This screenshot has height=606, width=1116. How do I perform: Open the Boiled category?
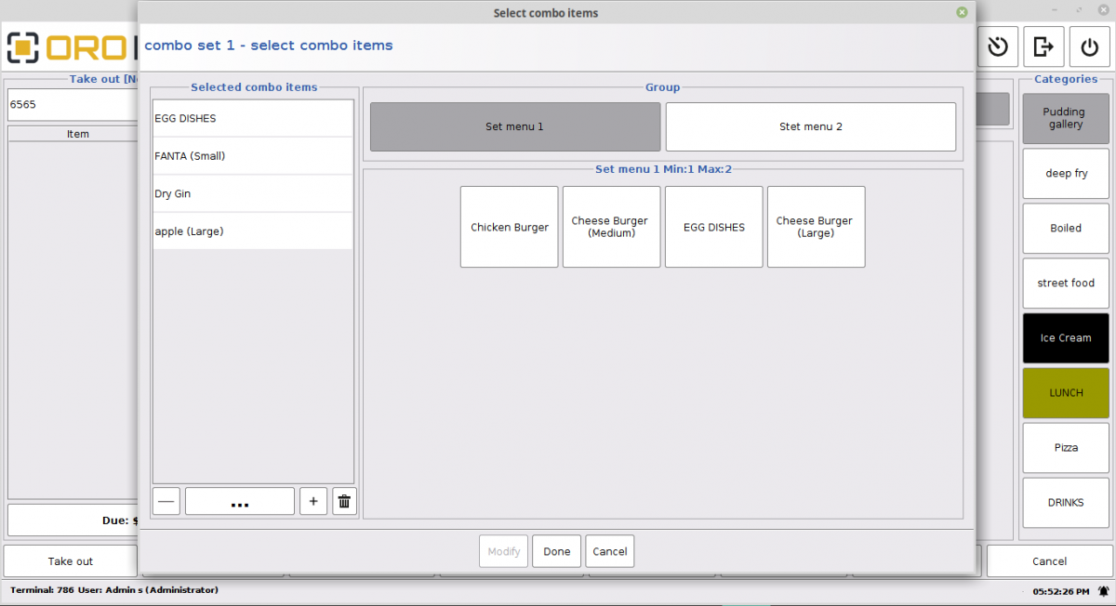pos(1066,228)
